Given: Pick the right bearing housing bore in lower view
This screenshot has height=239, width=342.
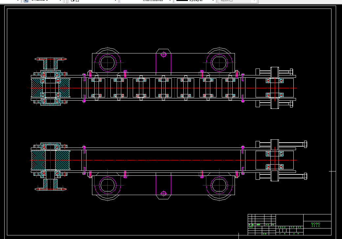Looking at the screenshot, I should tap(219, 186).
